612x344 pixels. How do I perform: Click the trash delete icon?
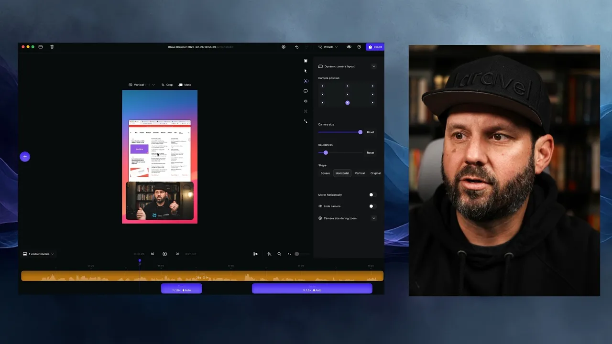52,47
